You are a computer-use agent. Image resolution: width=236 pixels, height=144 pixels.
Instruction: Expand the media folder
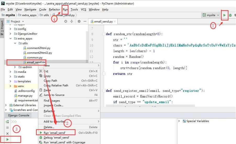coord(10,72)
